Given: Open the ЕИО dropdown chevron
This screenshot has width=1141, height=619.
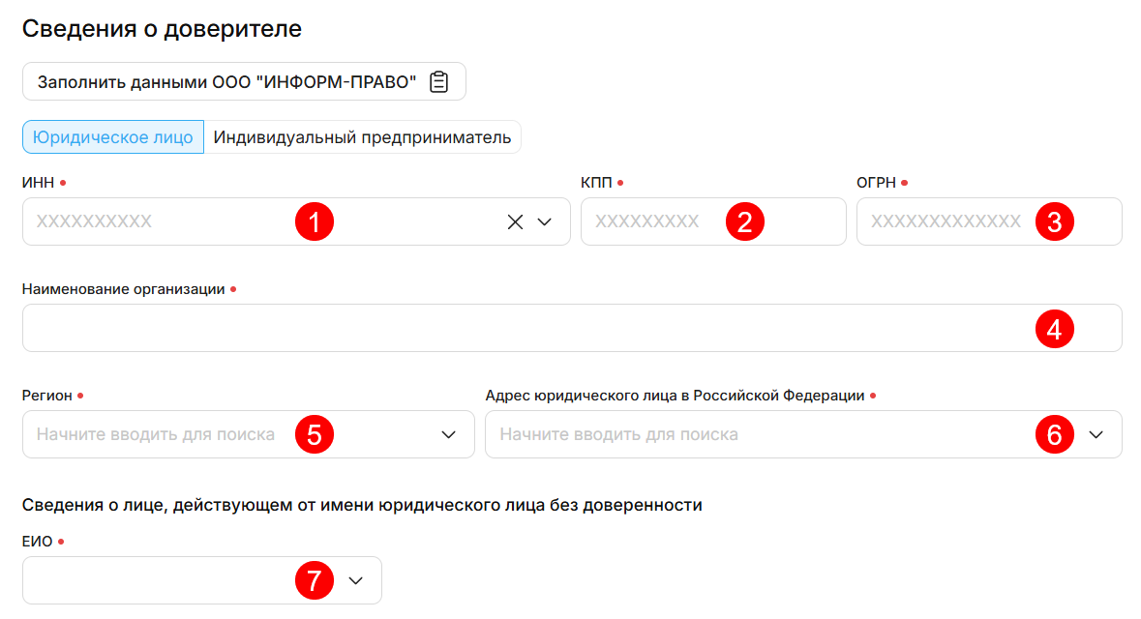Looking at the screenshot, I should [x=355, y=580].
